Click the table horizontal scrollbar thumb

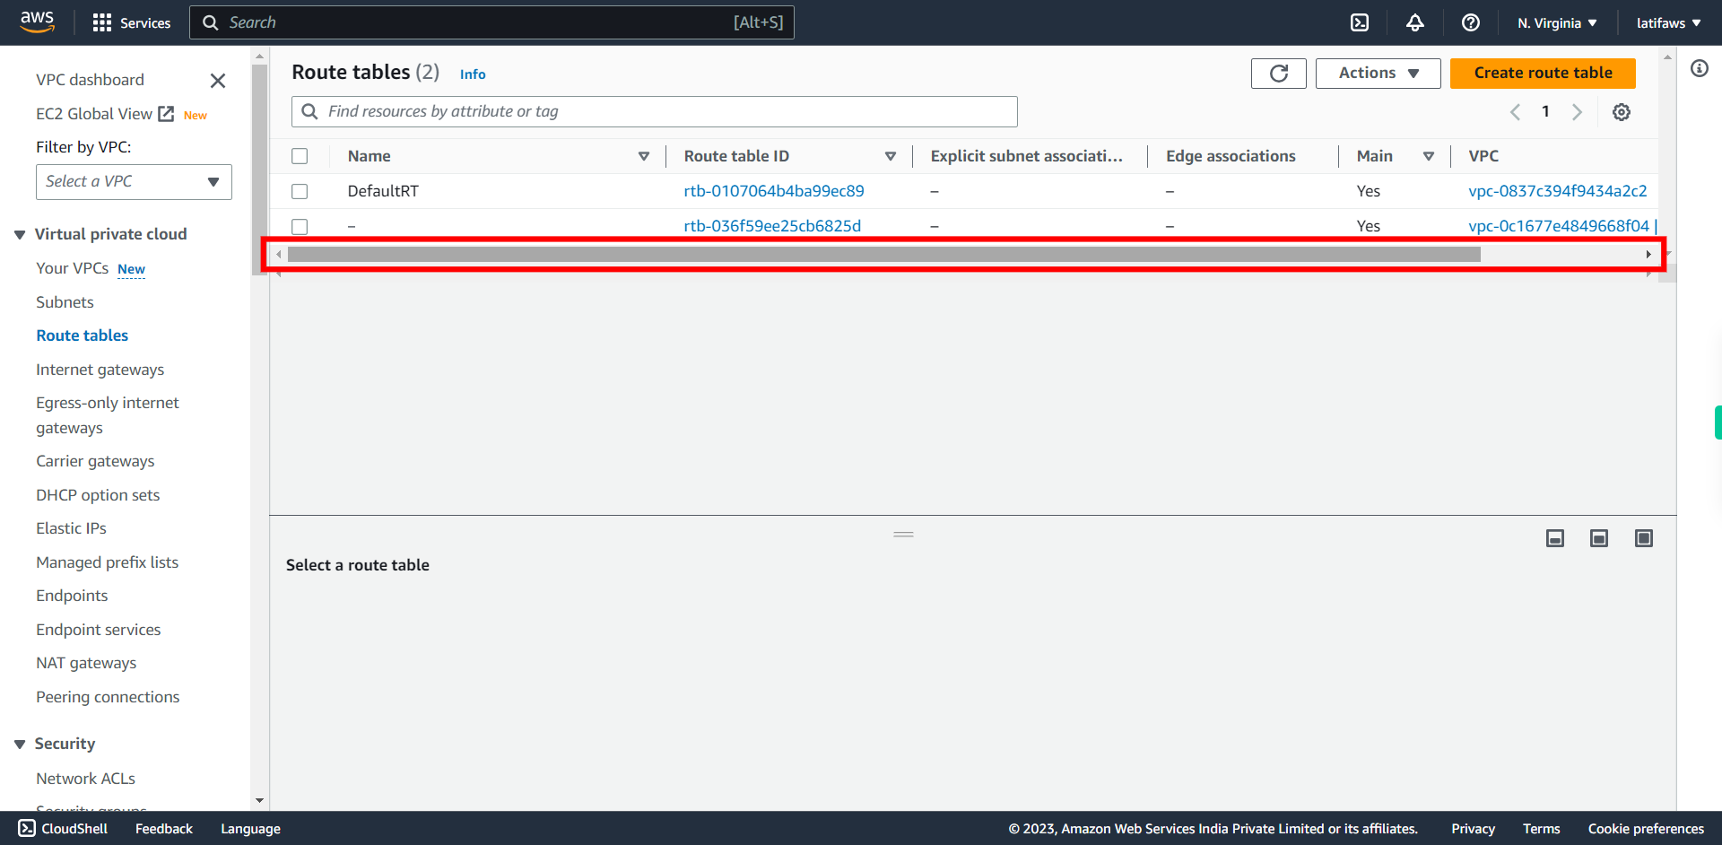(x=883, y=255)
